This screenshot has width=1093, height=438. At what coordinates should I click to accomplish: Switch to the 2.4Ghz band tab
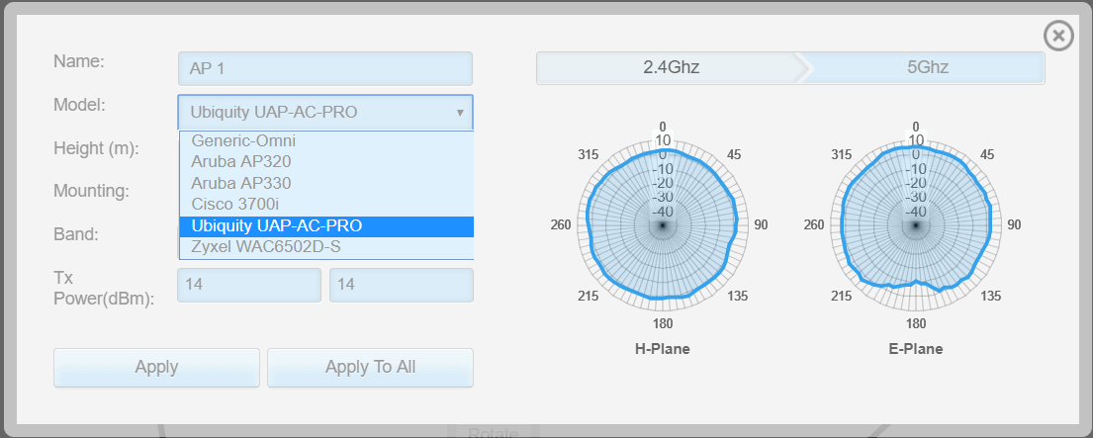[672, 67]
